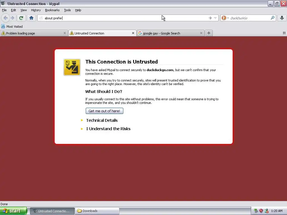Go back using the back arrow button

[6, 18]
